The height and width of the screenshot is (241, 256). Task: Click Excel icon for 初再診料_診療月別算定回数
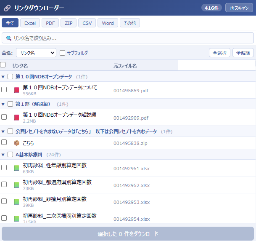pyautogui.click(x=17, y=202)
